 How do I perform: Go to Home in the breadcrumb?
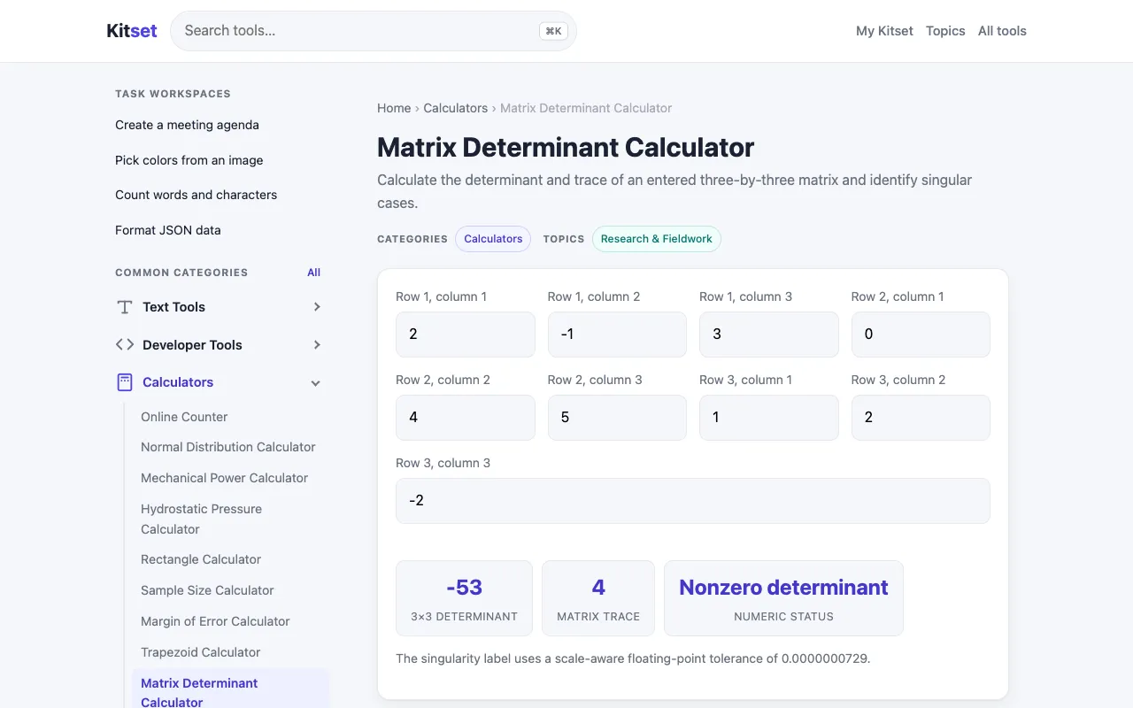[394, 108]
